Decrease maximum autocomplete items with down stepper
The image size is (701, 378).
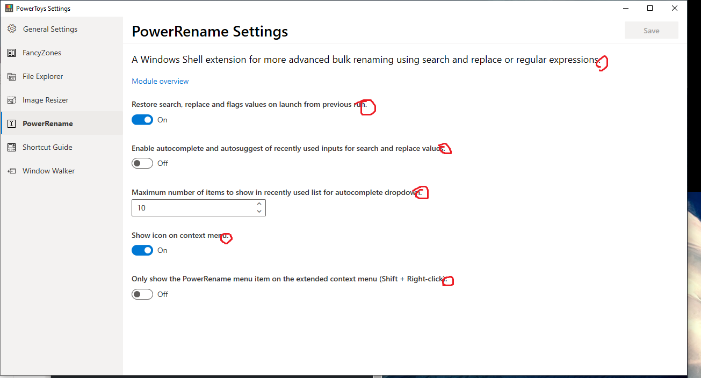pos(259,212)
